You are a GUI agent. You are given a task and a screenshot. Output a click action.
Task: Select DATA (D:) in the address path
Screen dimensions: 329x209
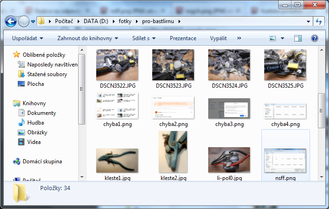96,21
